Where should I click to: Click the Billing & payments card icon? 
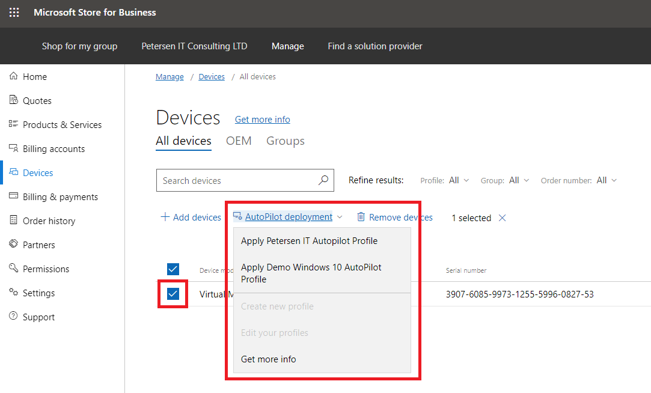pyautogui.click(x=13, y=195)
